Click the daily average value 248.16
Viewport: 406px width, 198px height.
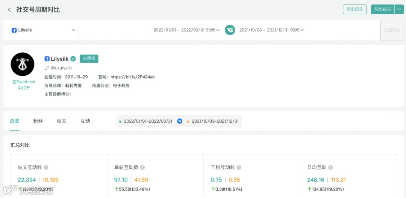point(316,180)
